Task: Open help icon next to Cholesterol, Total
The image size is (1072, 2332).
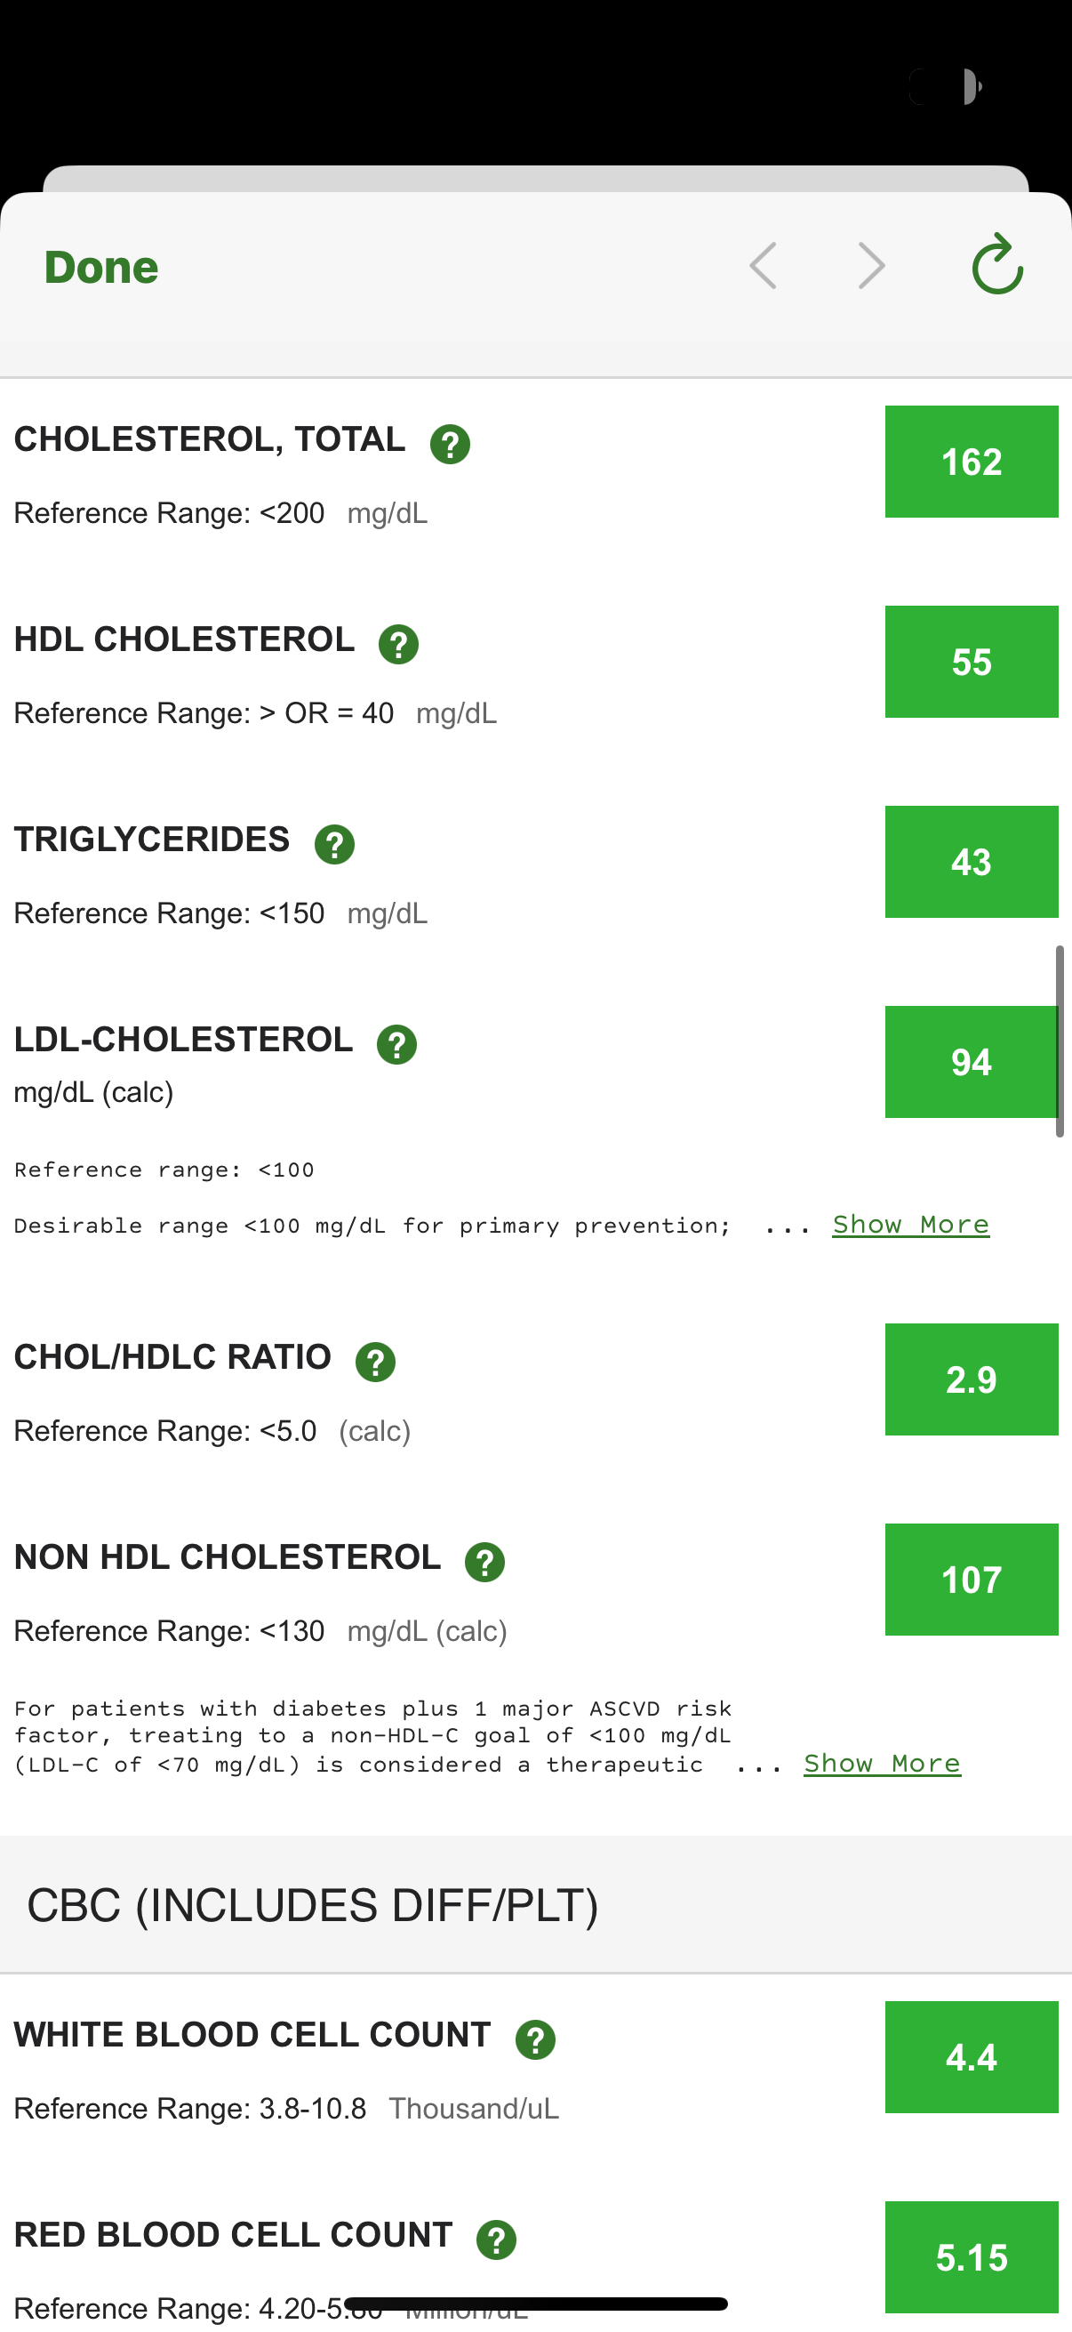Action: (x=450, y=445)
